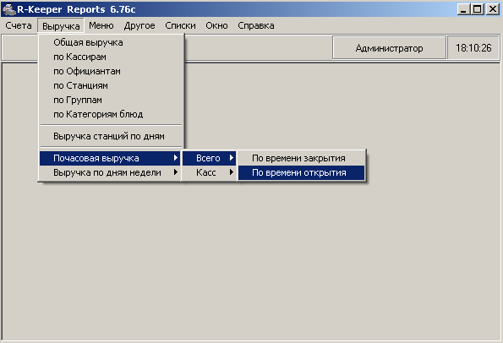503x343 pixels.
Task: Choose the по Официантам entry
Action: (111, 71)
